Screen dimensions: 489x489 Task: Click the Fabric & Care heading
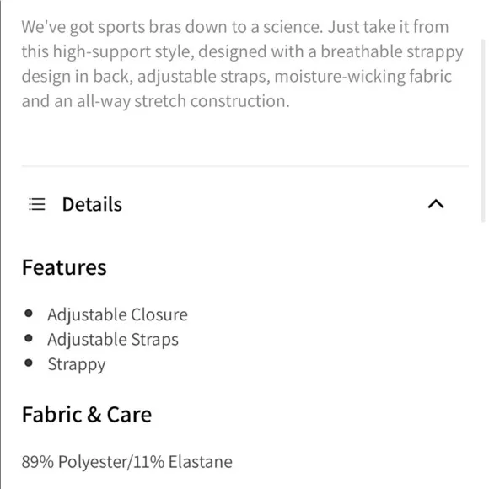[87, 415]
